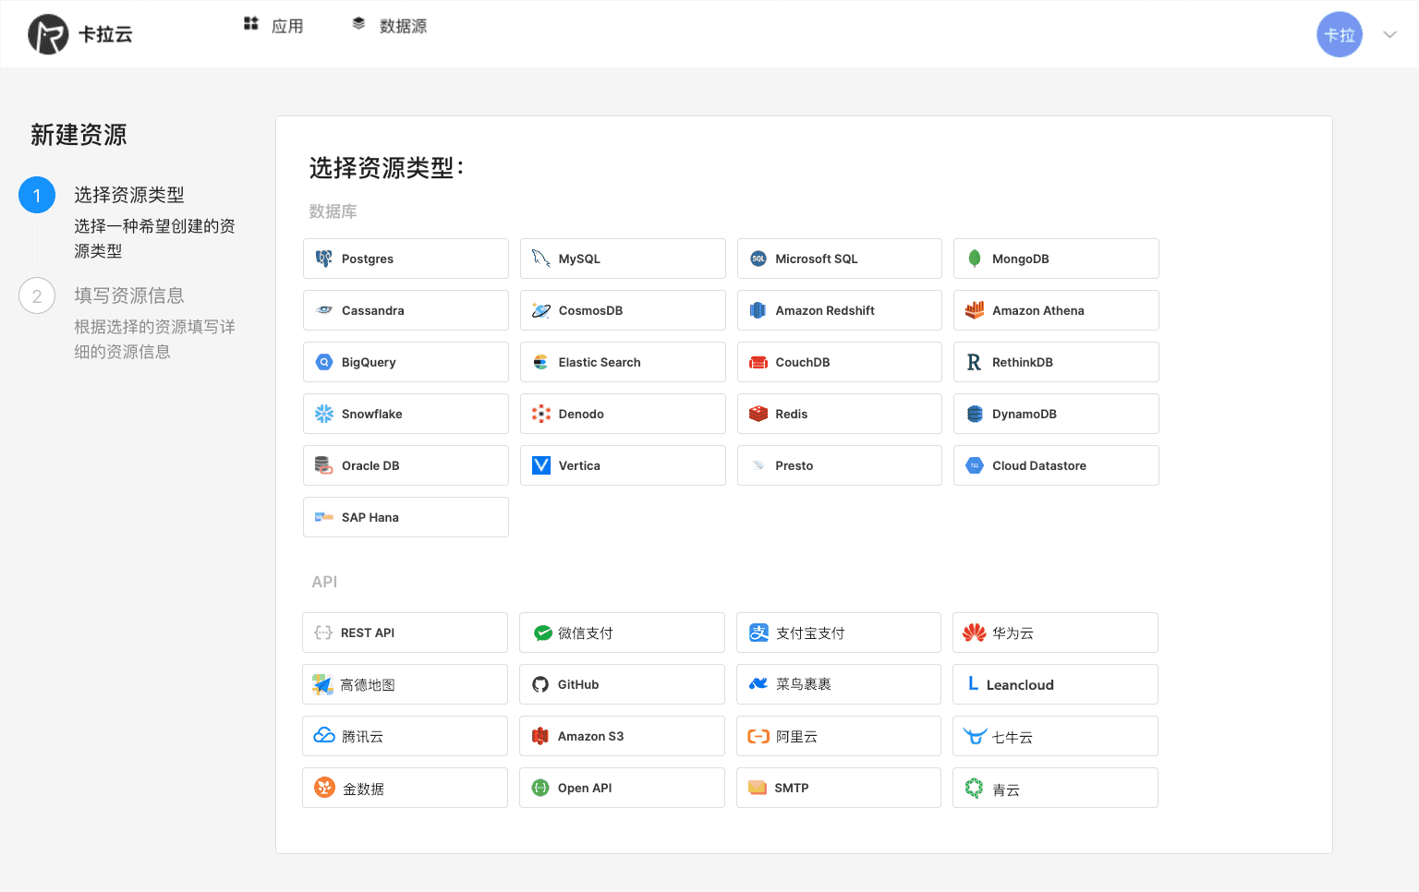Click the 卡拉 profile avatar

(x=1340, y=33)
